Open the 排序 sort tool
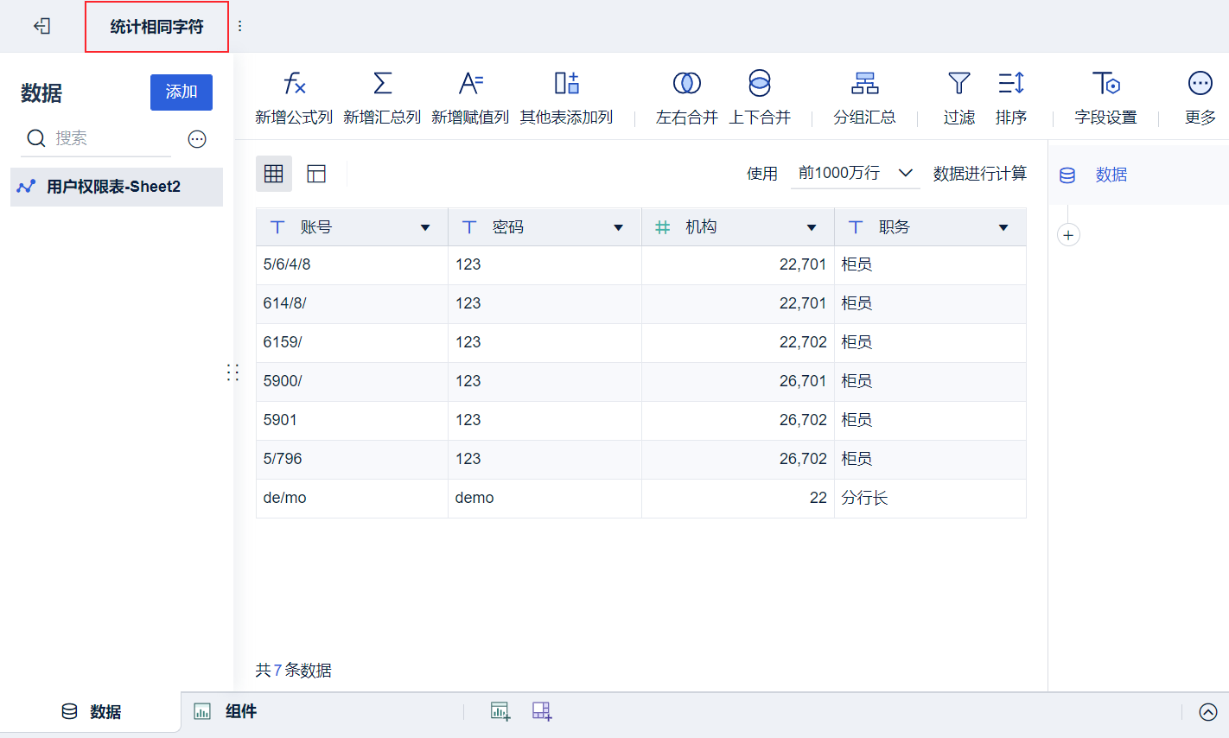The height and width of the screenshot is (738, 1229). point(1011,98)
